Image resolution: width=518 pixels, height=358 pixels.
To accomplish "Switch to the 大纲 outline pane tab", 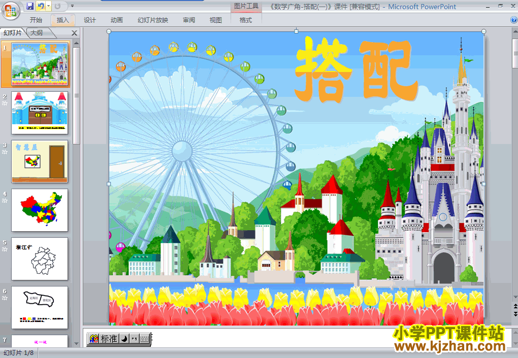I will coord(37,32).
